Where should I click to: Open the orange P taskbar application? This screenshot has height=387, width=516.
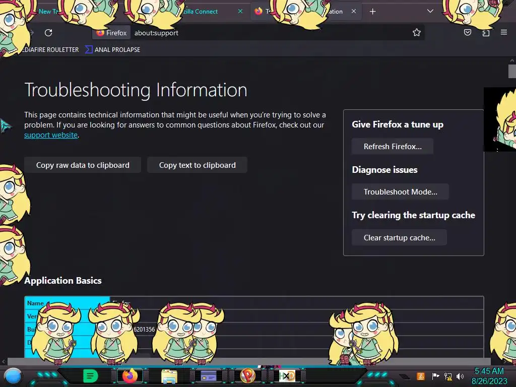(248, 375)
